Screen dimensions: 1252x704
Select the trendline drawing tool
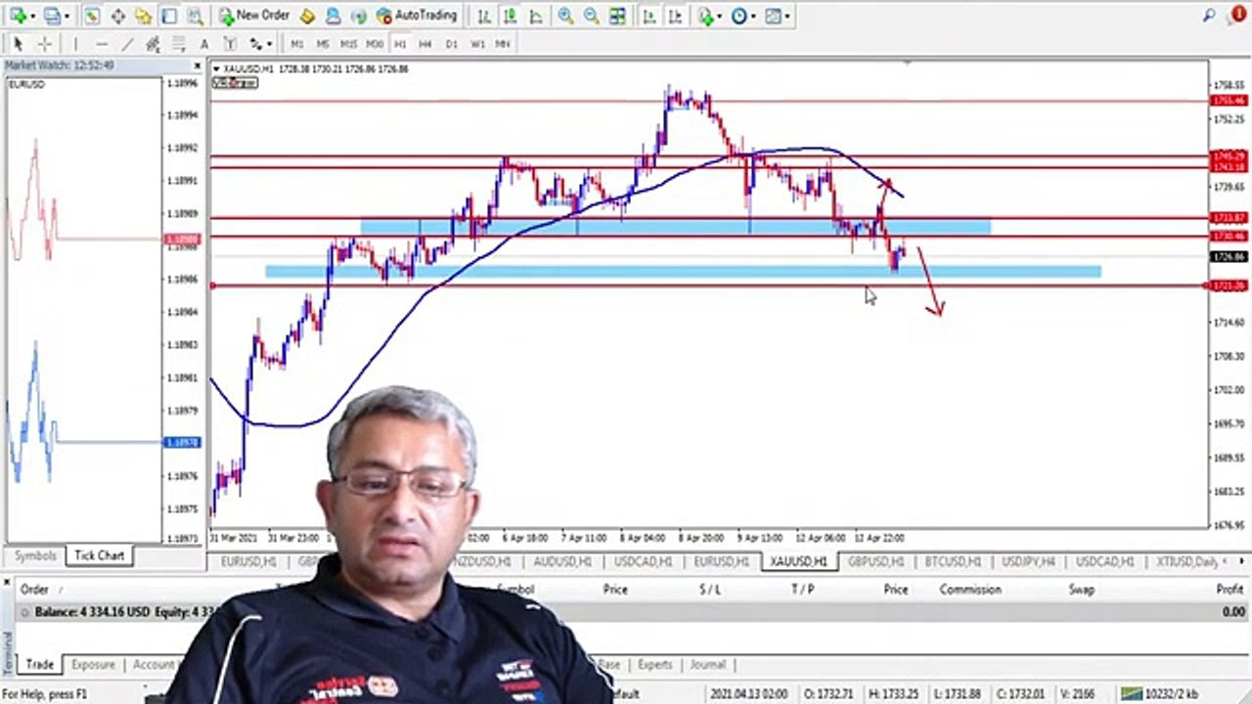(127, 44)
